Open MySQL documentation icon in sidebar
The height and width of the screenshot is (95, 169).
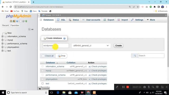pyautogui.click(x=20, y=21)
